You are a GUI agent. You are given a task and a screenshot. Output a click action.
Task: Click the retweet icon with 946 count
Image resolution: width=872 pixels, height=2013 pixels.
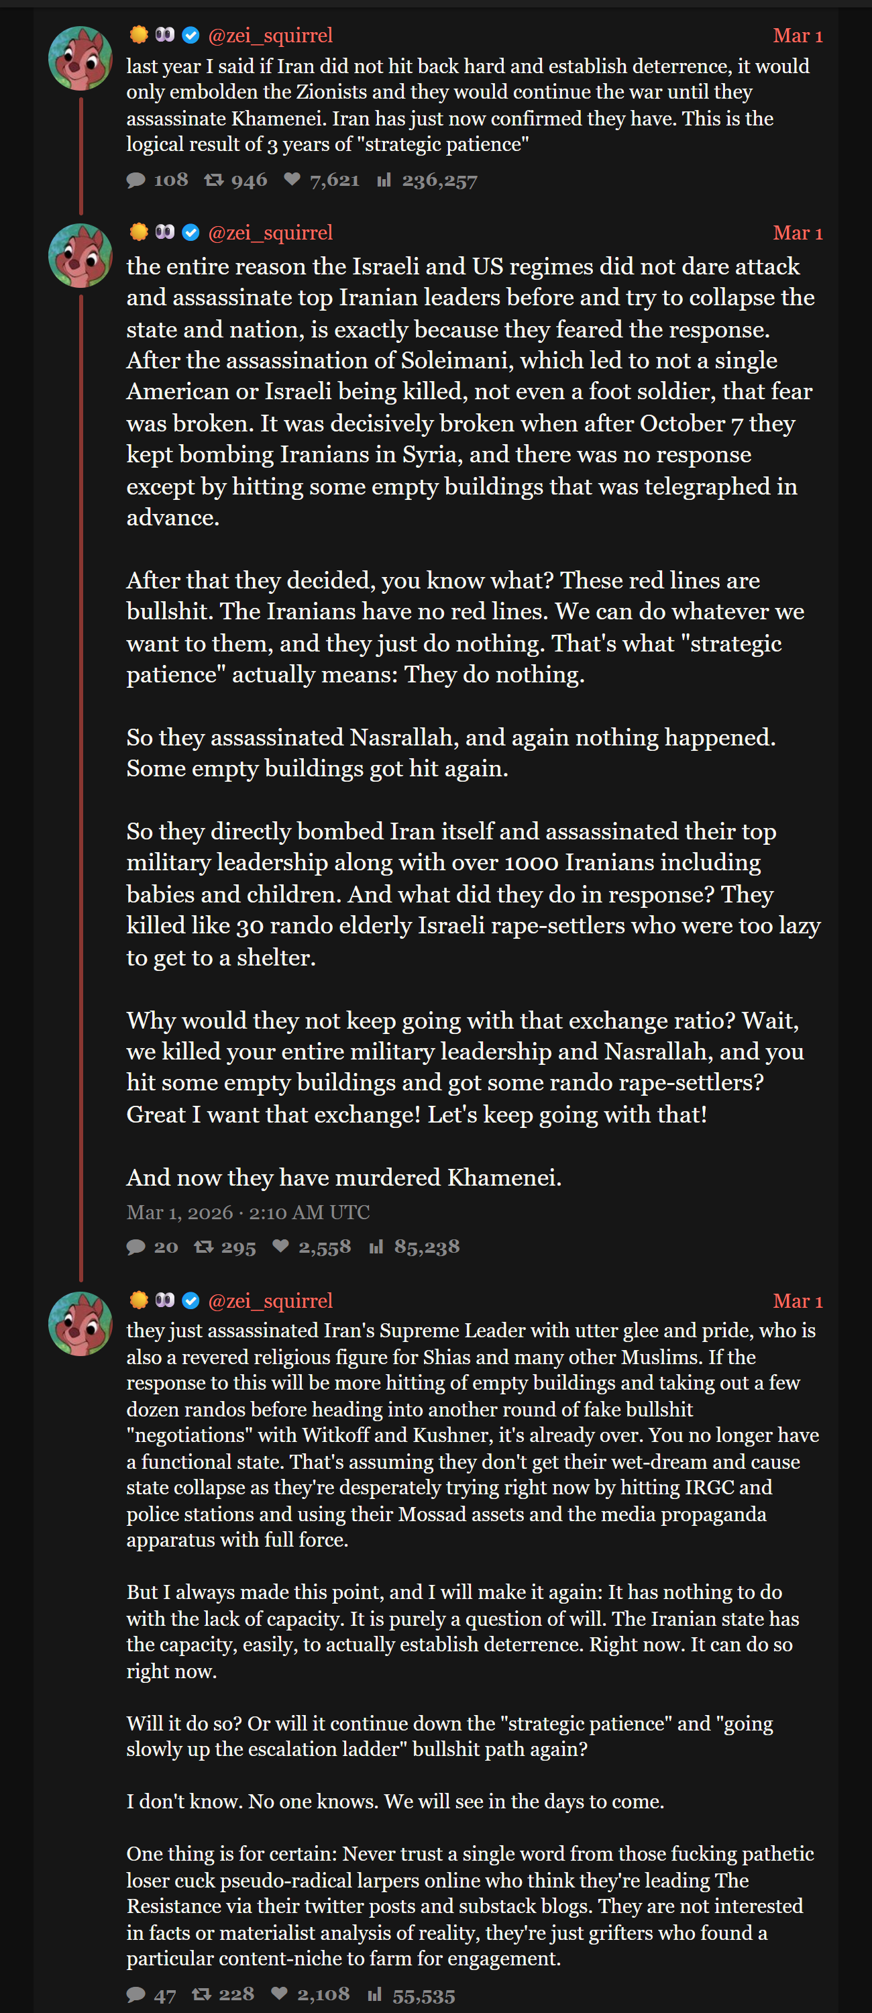coord(213,180)
